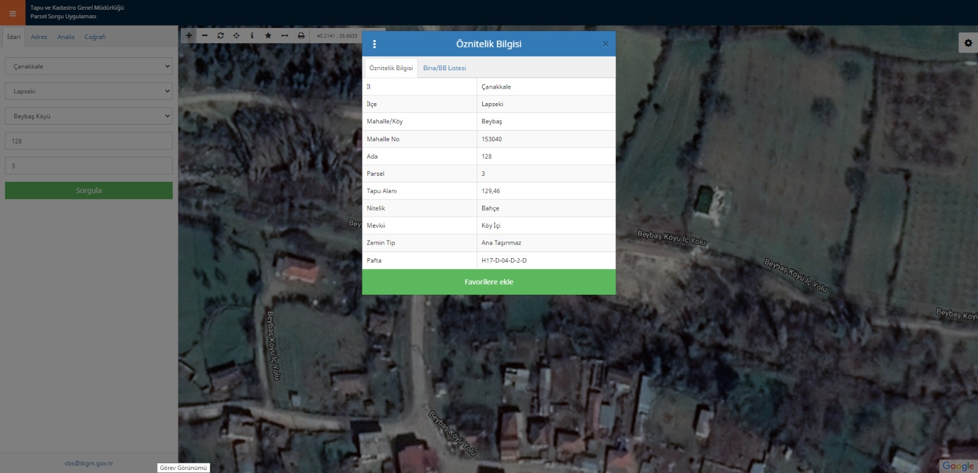The width and height of the screenshot is (978, 473).
Task: Select the Öznitelik Bilgisi tab in dialog
Action: click(x=391, y=68)
